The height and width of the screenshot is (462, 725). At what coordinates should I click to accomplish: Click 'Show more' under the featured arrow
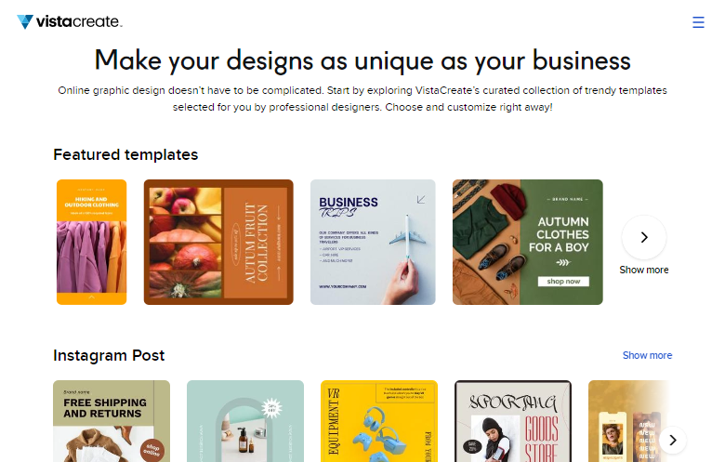(x=644, y=270)
